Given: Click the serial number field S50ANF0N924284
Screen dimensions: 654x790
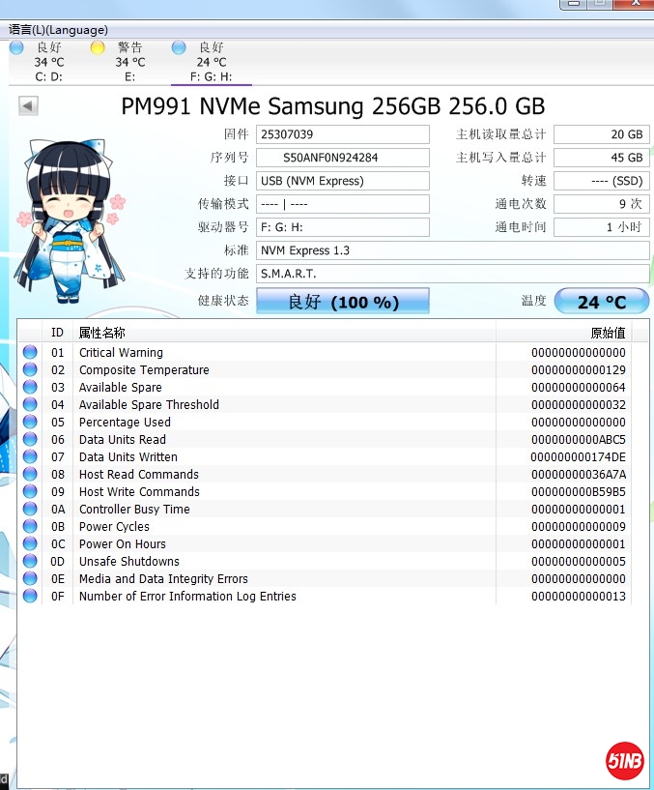Looking at the screenshot, I should click(343, 158).
